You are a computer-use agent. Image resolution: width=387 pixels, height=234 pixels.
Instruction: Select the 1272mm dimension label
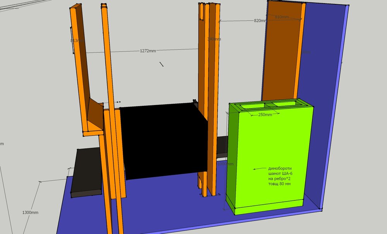coord(148,51)
